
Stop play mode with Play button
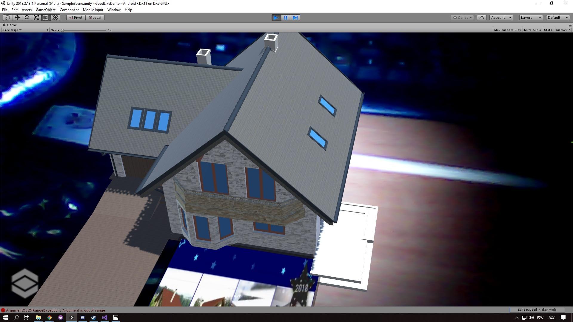(276, 18)
